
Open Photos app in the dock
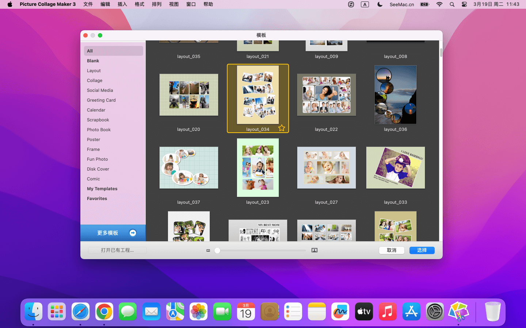(x=199, y=312)
